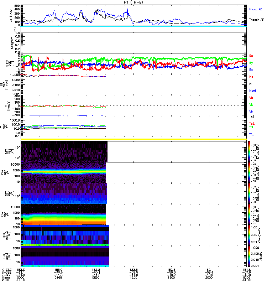Image resolution: width=267 pixels, height=285 pixels.
Task: Click the Ti elec [eV] axis label
Action: (4, 126)
